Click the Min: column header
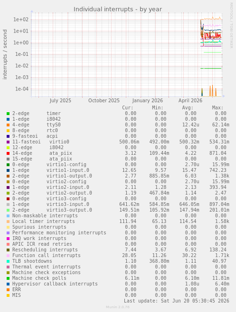The width and height of the screenshot is (236, 312). pyautogui.click(x=158, y=108)
